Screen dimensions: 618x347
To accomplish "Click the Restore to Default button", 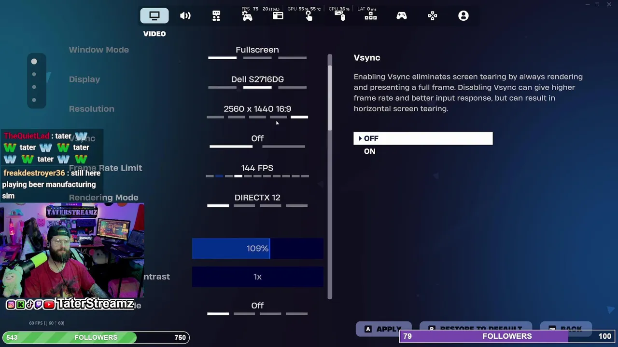I will click(476, 329).
